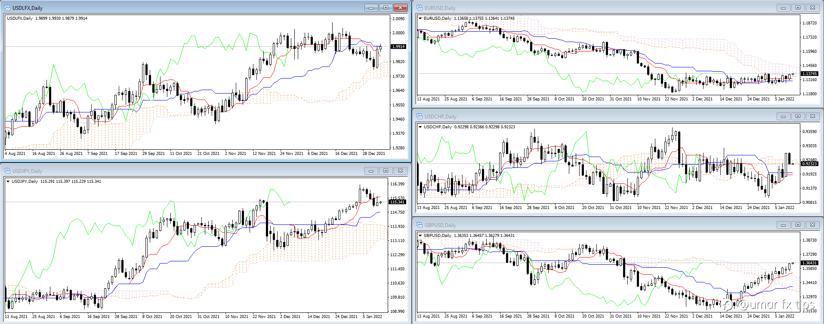
Task: Maximize the GBPUSD,Daily chart window
Action: pos(798,225)
